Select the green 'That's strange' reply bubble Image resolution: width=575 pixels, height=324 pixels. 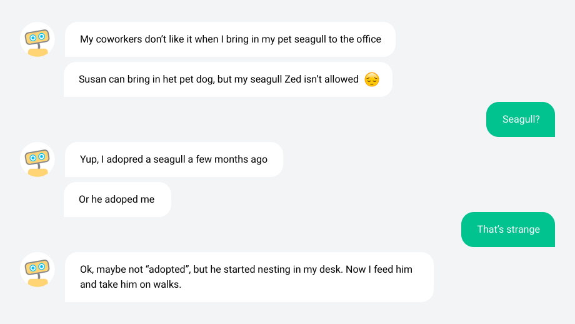point(508,230)
